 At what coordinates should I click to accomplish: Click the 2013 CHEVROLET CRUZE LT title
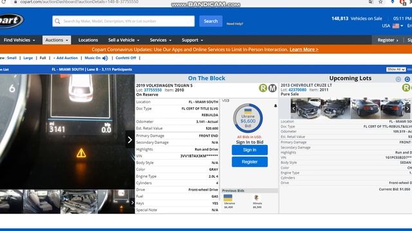tap(306, 85)
